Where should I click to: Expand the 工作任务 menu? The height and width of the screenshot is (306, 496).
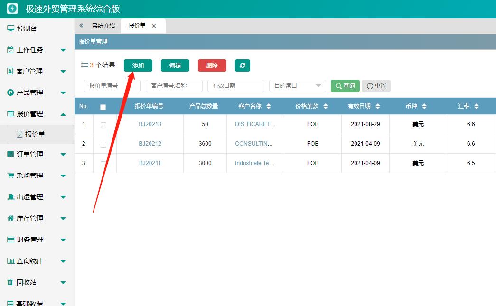coord(33,50)
